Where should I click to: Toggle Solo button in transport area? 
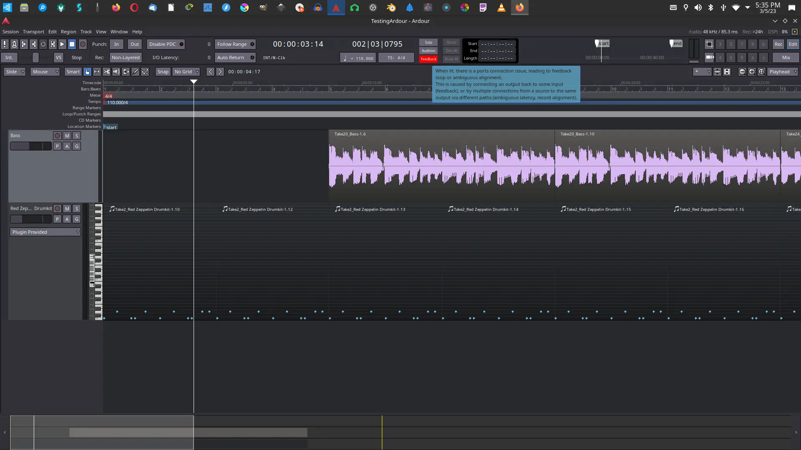point(428,42)
